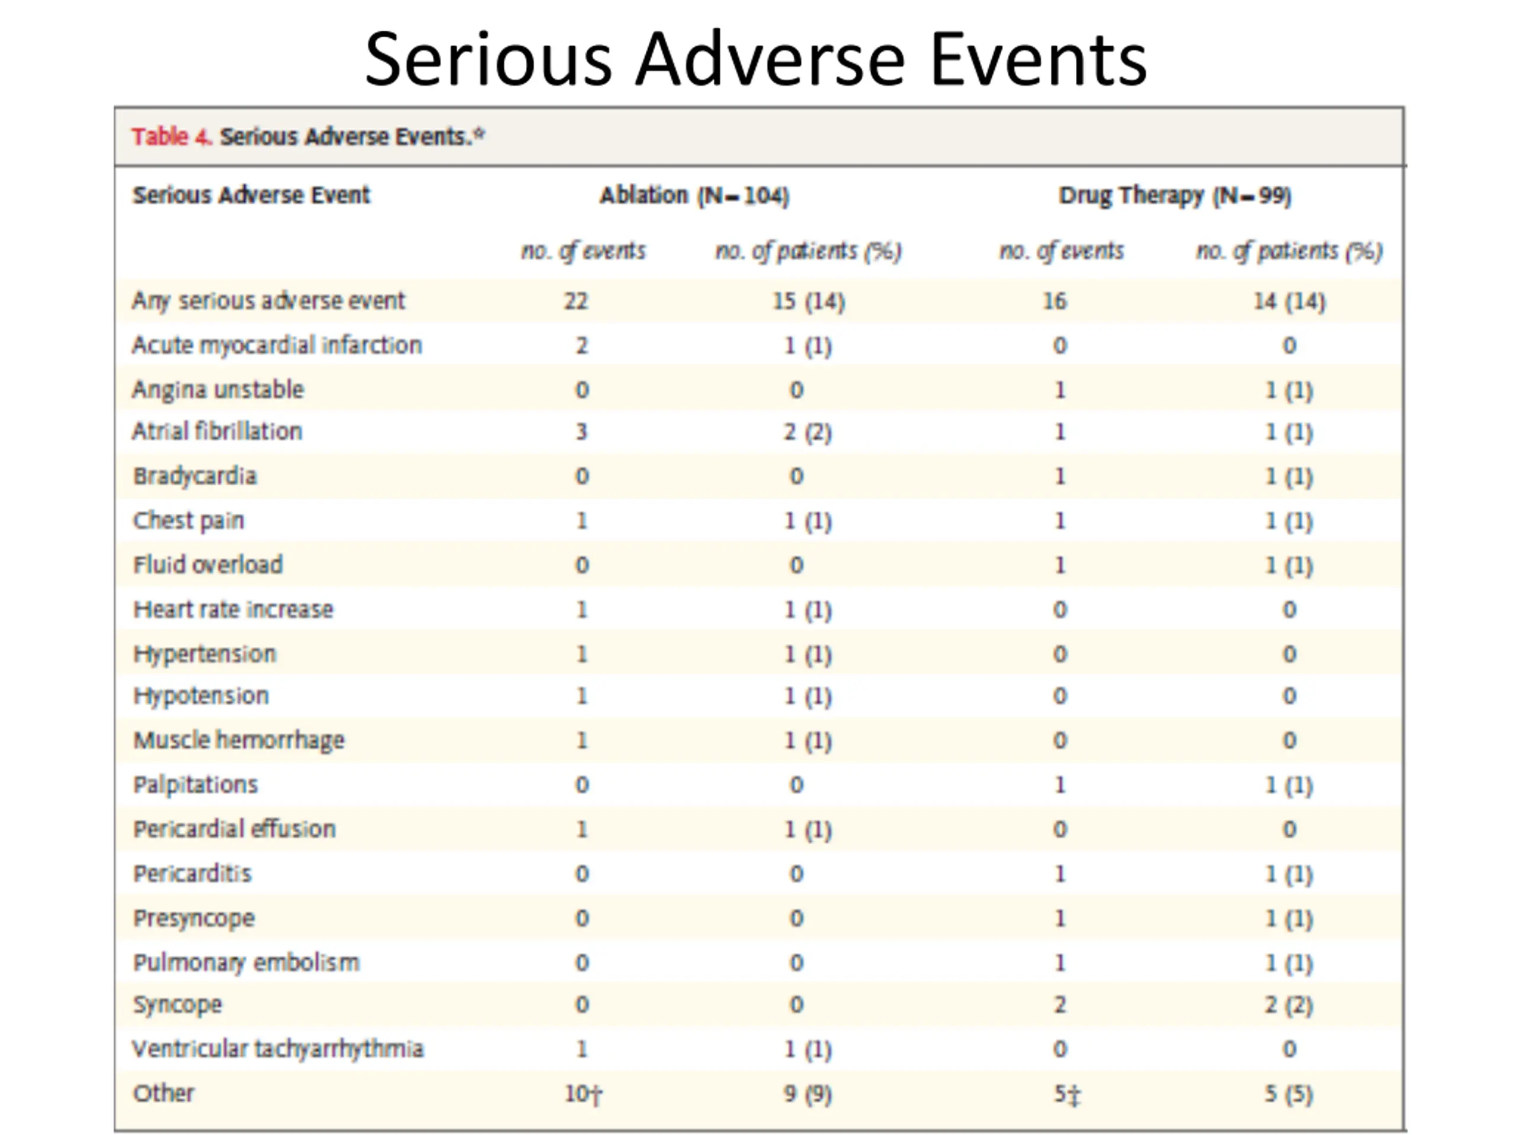Click the Heart rate increase row label

tap(234, 609)
